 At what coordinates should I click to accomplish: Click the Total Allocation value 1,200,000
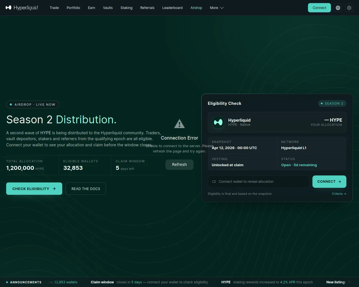pos(20,168)
